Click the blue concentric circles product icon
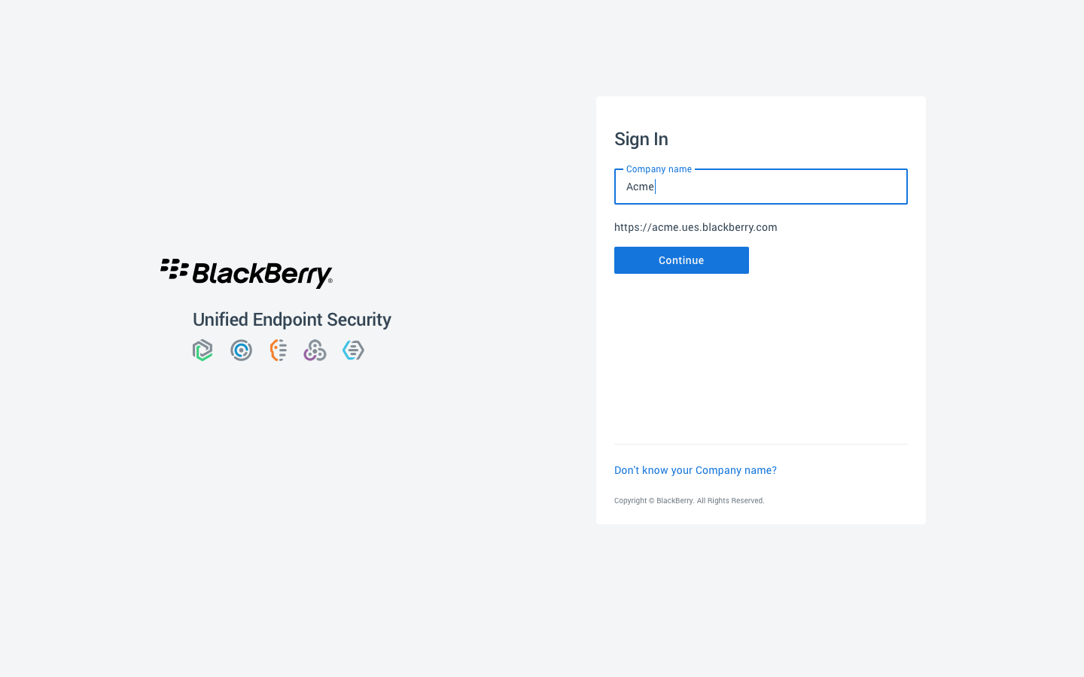 [241, 351]
